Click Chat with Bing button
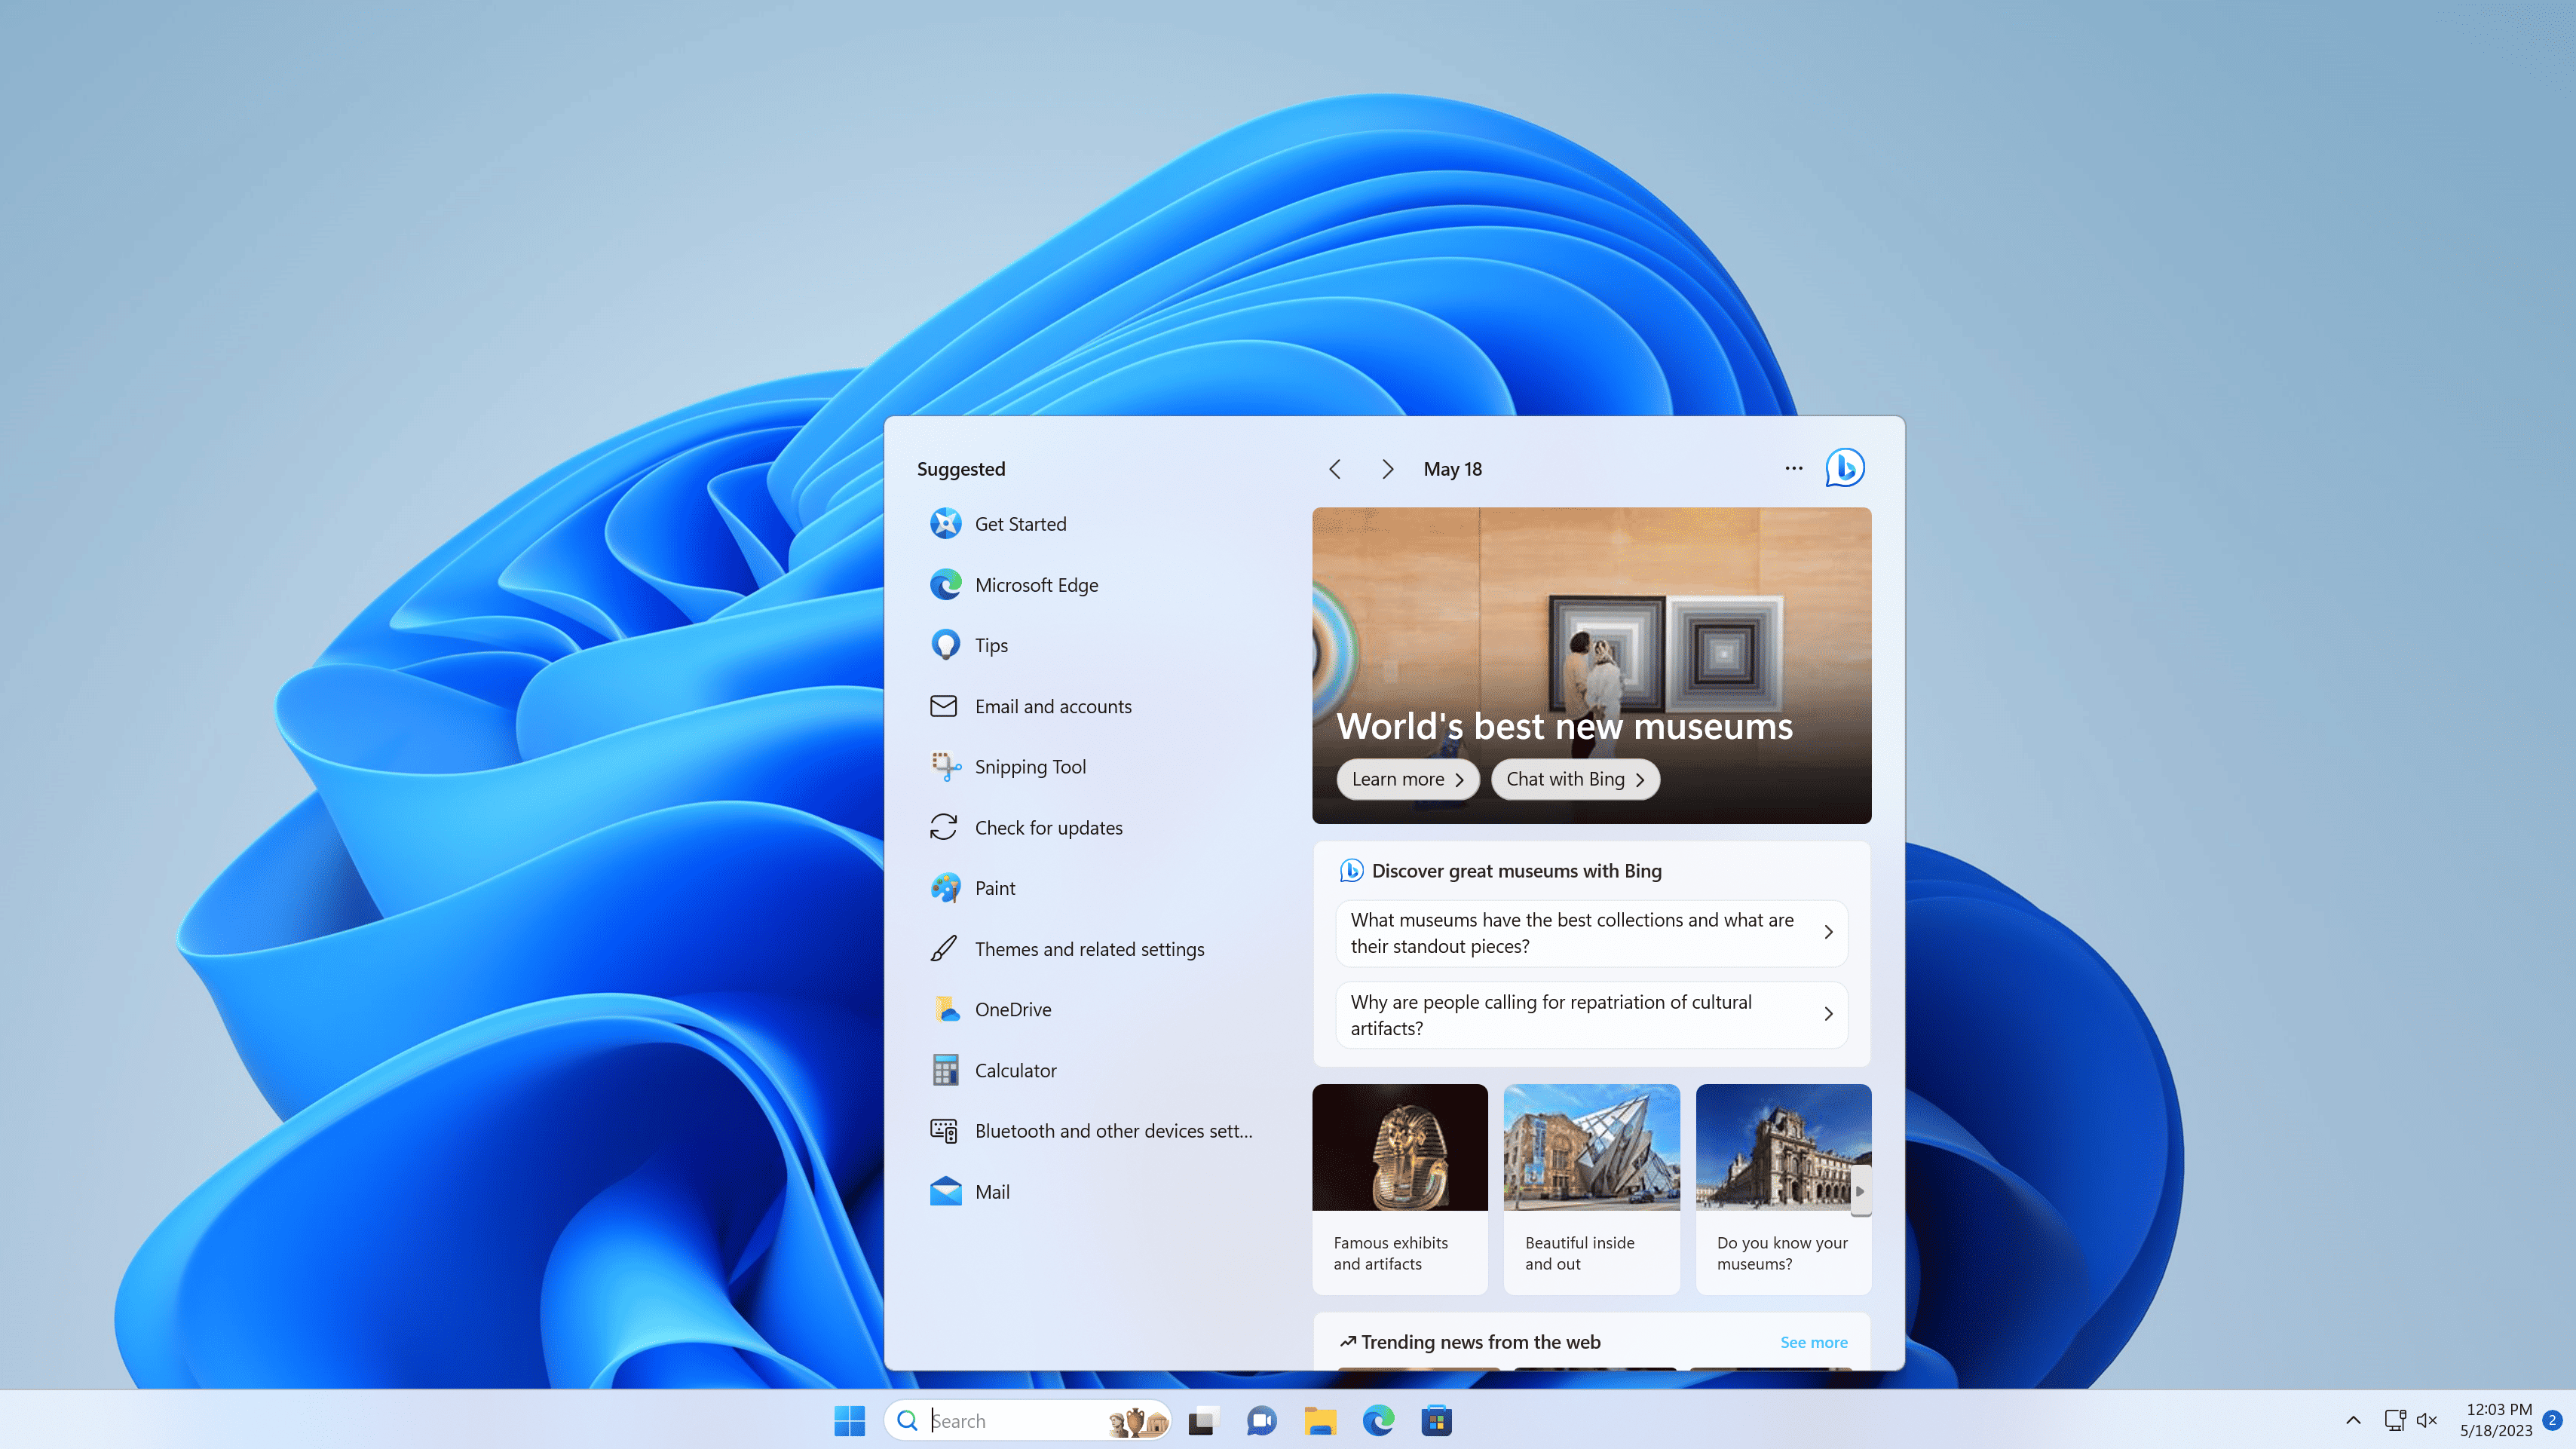Viewport: 2576px width, 1449px height. 1575,779
